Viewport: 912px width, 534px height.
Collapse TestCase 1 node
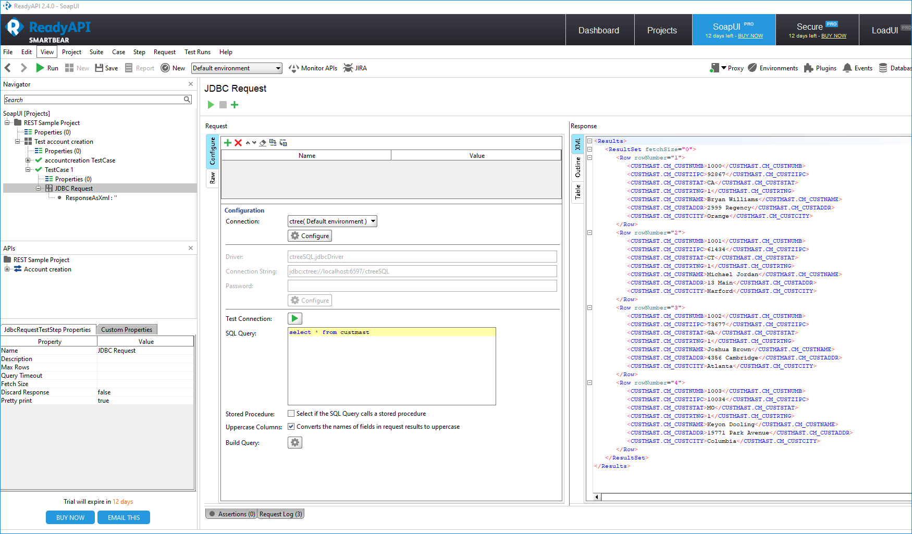point(28,170)
